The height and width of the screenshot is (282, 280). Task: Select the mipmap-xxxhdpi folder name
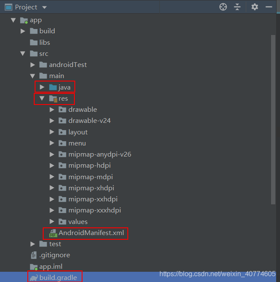tap(94, 210)
